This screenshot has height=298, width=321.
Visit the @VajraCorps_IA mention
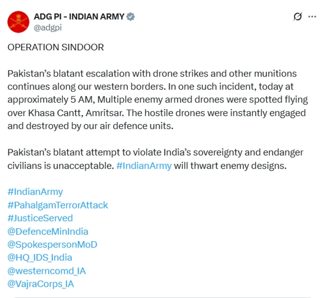coord(41,284)
